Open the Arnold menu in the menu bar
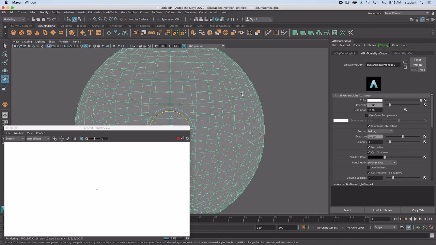This screenshot has width=436, height=245. pyautogui.click(x=214, y=12)
